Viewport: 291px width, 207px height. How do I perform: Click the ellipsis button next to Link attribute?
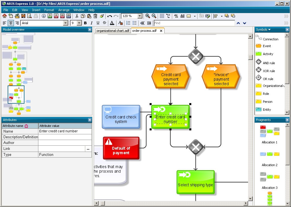[x=88, y=149]
